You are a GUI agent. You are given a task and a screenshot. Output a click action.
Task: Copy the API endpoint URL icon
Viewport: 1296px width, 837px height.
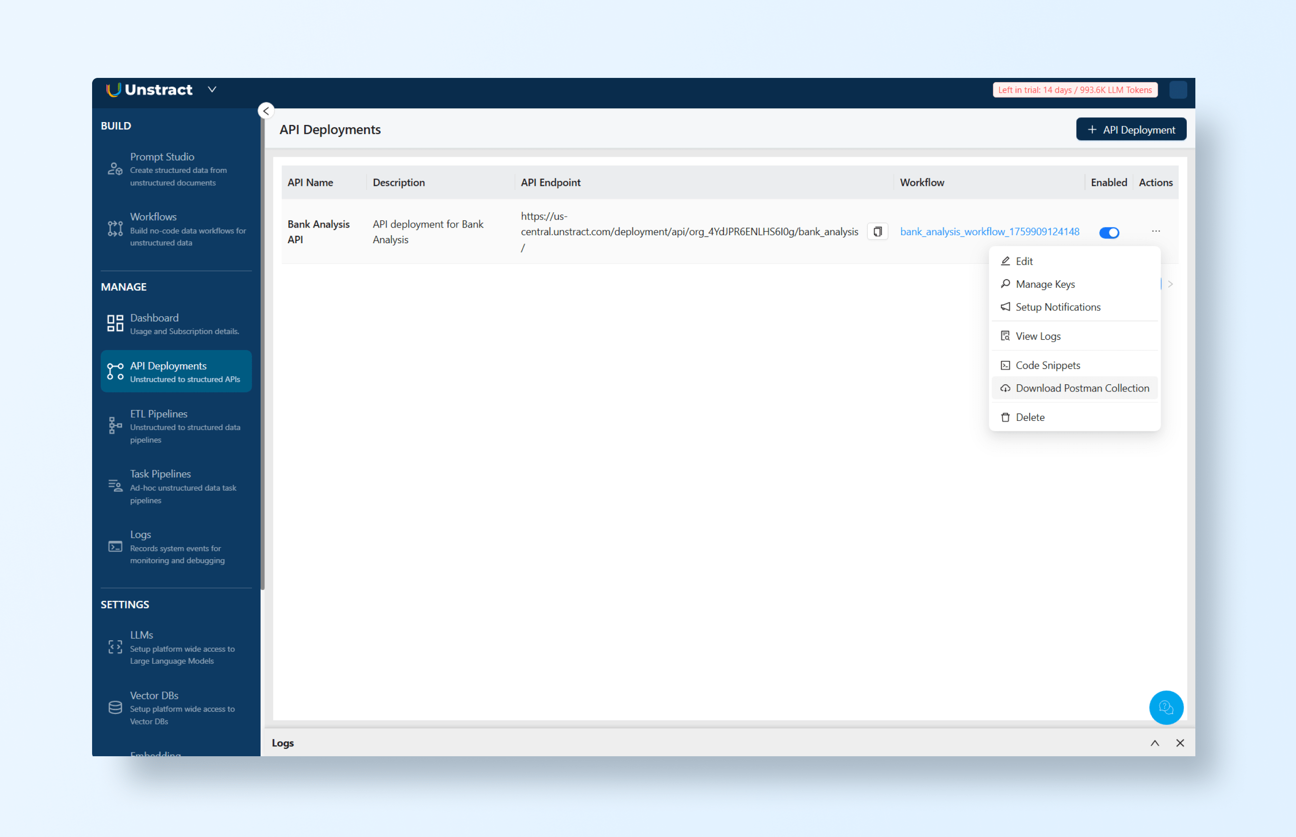[x=877, y=231]
